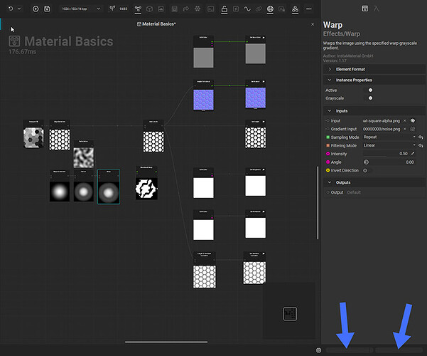Click the waveform icon in the top toolbar
Viewport: 427px width, 356px height.
(247, 9)
